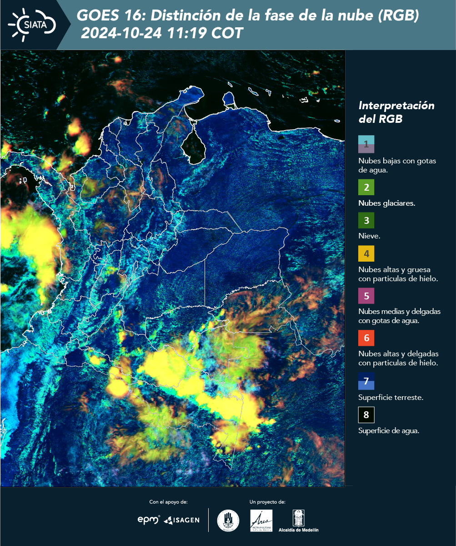The width and height of the screenshot is (456, 546).
Task: Select black legend swatch number 8
Action: 366,415
